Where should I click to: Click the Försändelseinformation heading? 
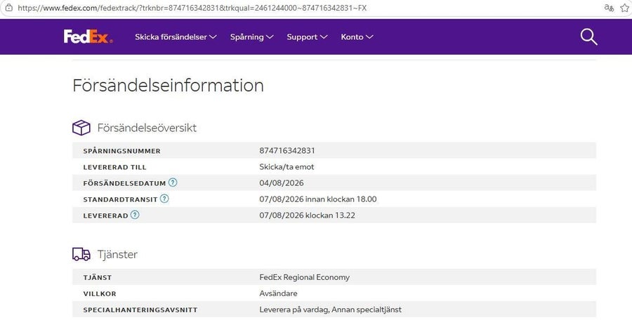(168, 86)
